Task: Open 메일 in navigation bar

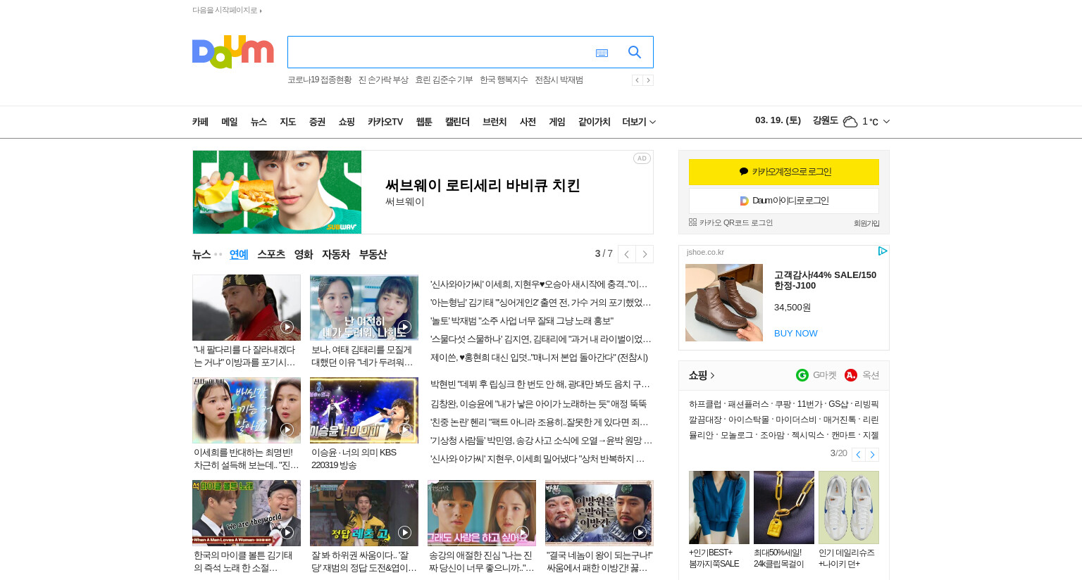Action: coord(230,122)
